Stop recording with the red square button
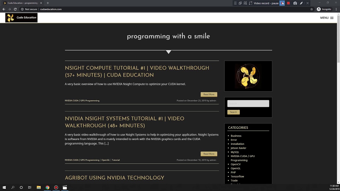Screen dimensions: 340x191 pos(288,3)
